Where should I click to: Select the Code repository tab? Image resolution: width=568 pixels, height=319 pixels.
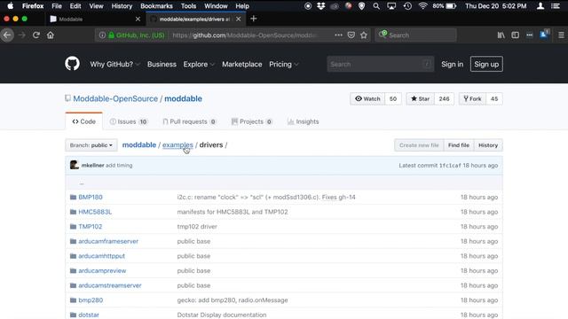pyautogui.click(x=84, y=121)
